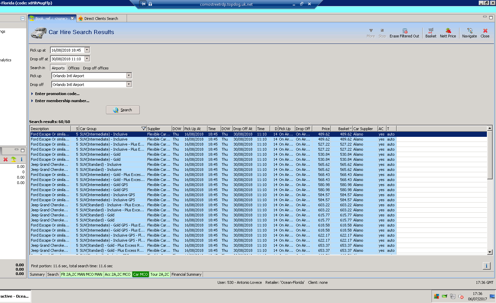
Task: Select first Ford Escape Inclusive 489.62 row
Action: tap(258, 134)
